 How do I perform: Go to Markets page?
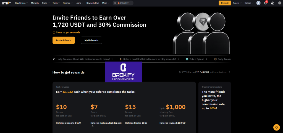[35, 3]
